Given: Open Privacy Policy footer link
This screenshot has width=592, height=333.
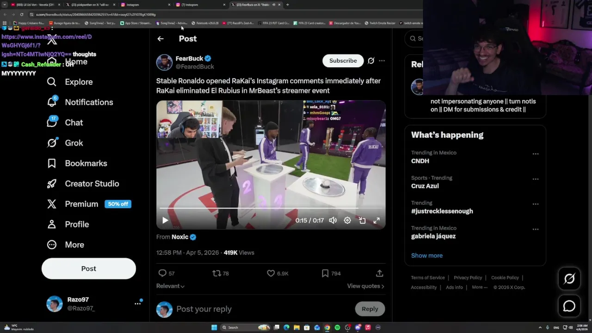Looking at the screenshot, I should pos(468,278).
